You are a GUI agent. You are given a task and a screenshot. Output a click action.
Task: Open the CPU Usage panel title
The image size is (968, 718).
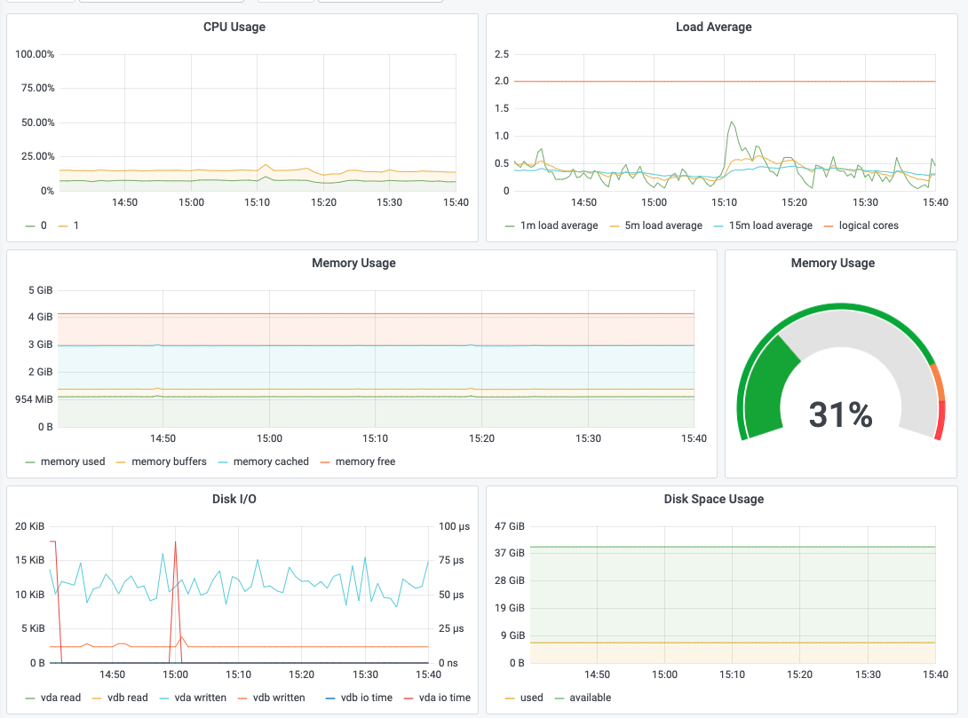coord(234,28)
